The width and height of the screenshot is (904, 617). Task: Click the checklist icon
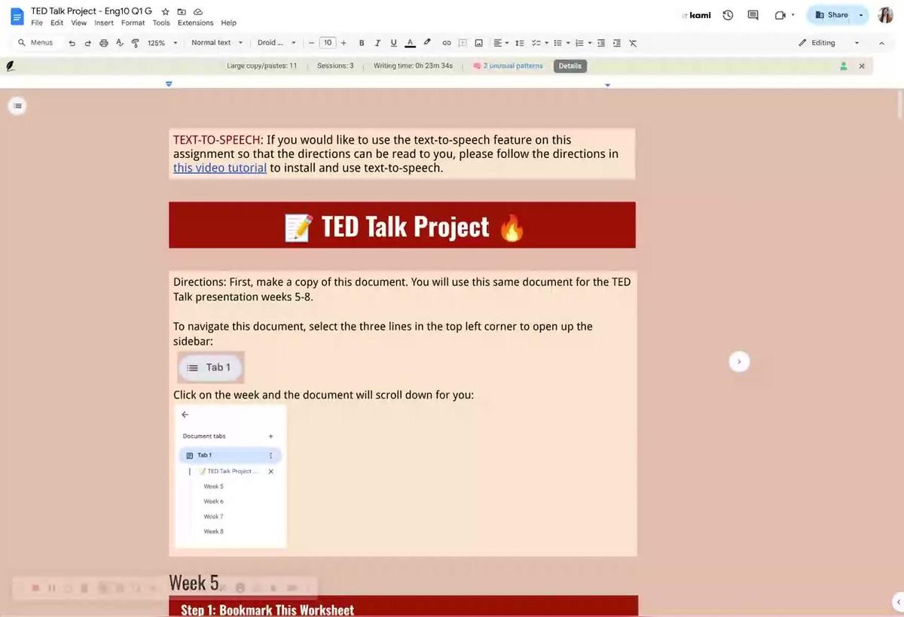(x=536, y=43)
